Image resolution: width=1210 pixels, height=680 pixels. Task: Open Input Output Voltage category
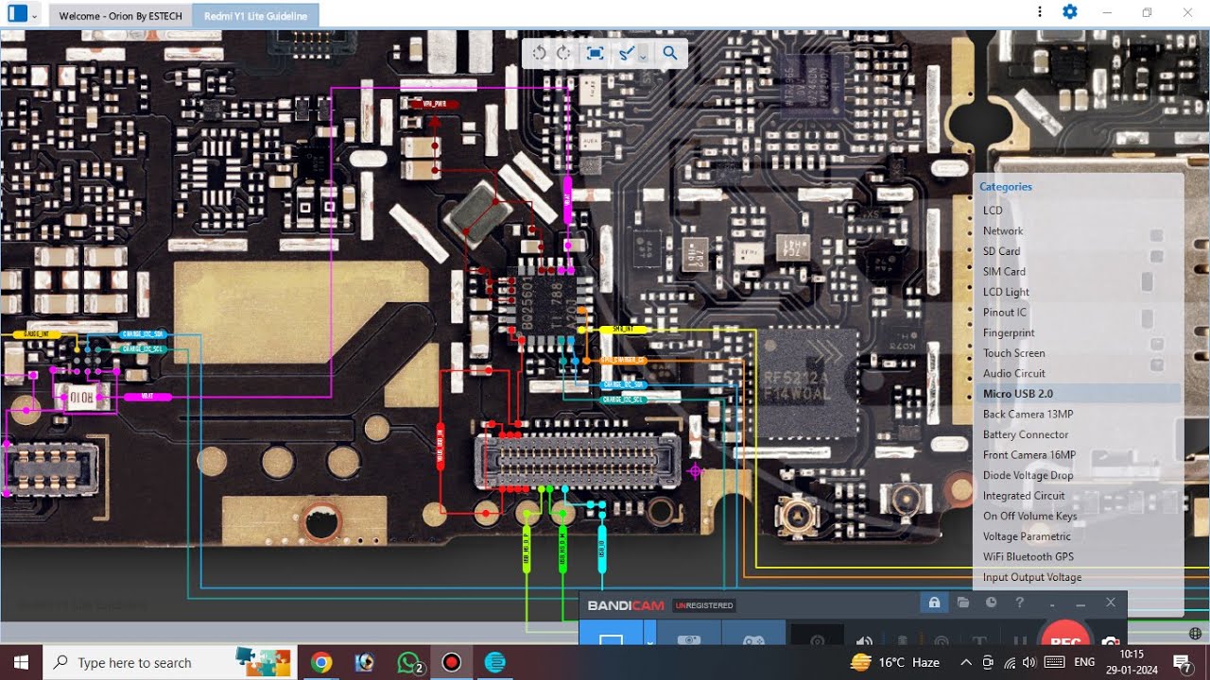click(1032, 577)
